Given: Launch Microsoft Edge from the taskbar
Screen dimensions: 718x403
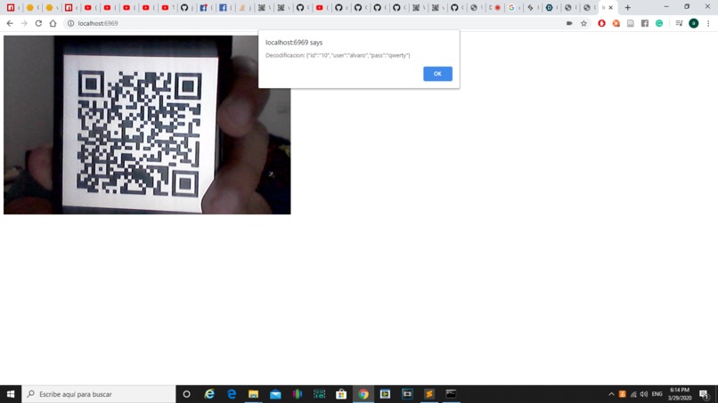Looking at the screenshot, I should pos(232,394).
